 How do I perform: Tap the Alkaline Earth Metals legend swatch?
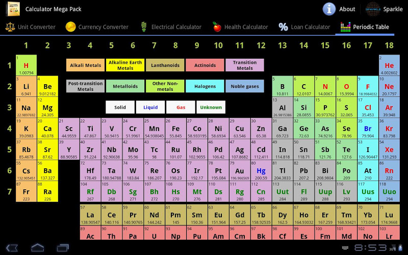(125, 65)
